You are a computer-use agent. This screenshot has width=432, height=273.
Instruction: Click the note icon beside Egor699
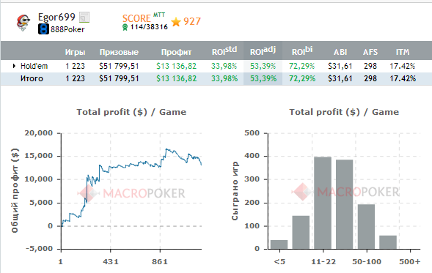coord(84,18)
